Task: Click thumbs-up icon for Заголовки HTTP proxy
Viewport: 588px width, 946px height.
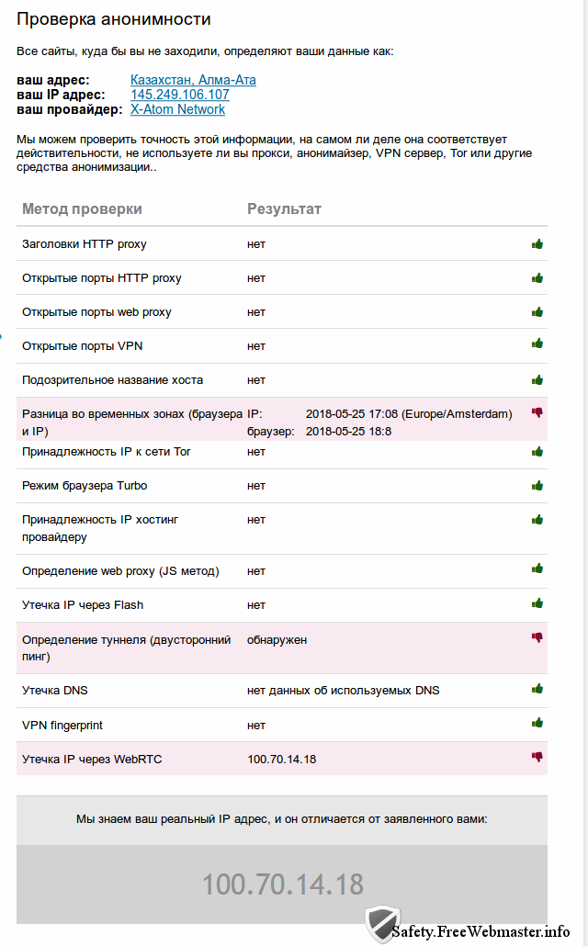Action: click(x=537, y=244)
